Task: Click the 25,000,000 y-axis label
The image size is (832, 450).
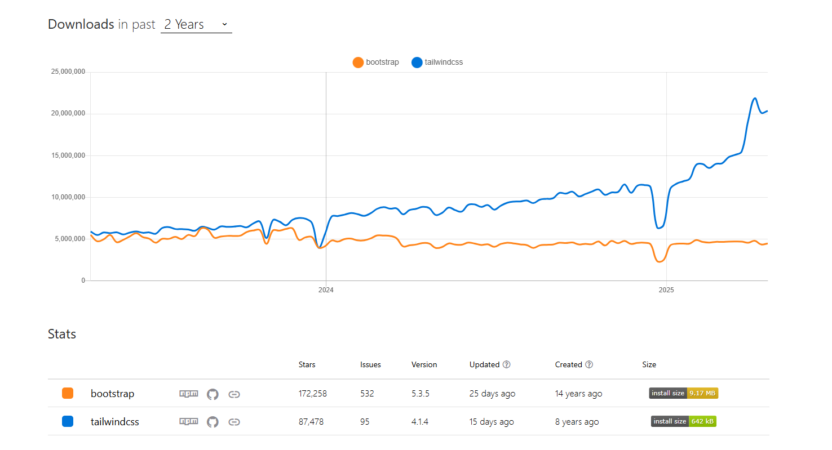Action: (68, 72)
